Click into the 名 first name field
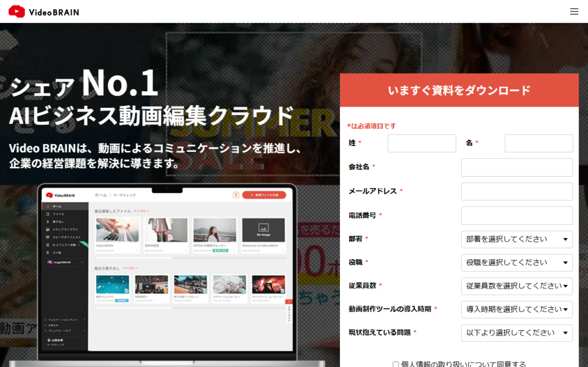 tap(539, 143)
